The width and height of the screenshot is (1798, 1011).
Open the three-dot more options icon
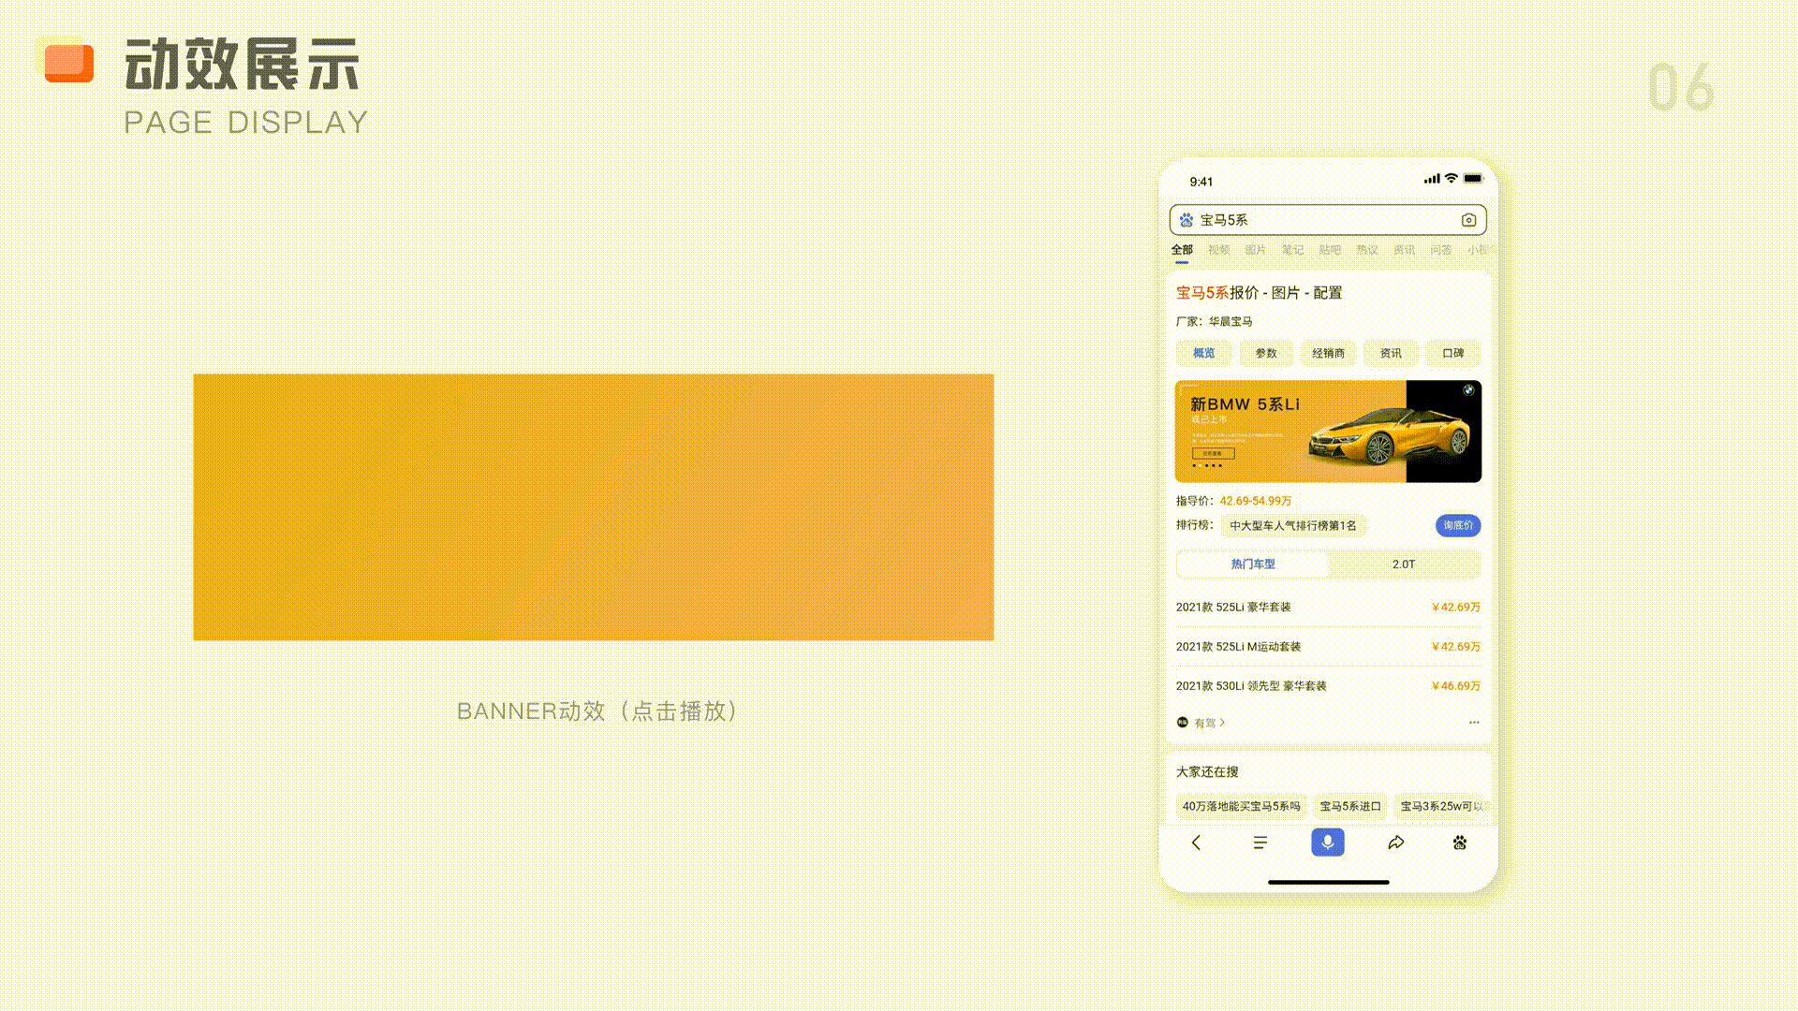(x=1474, y=723)
